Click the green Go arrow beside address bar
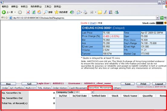The height and width of the screenshot is (111, 167). (162, 18)
